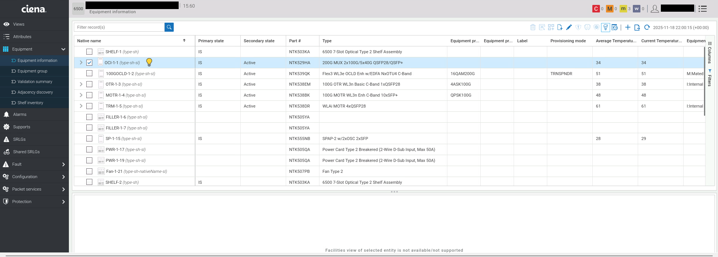Click the yellow lightbulb on OCI-1-1 row
Viewport: 718px width, 257px height.
[x=149, y=62]
